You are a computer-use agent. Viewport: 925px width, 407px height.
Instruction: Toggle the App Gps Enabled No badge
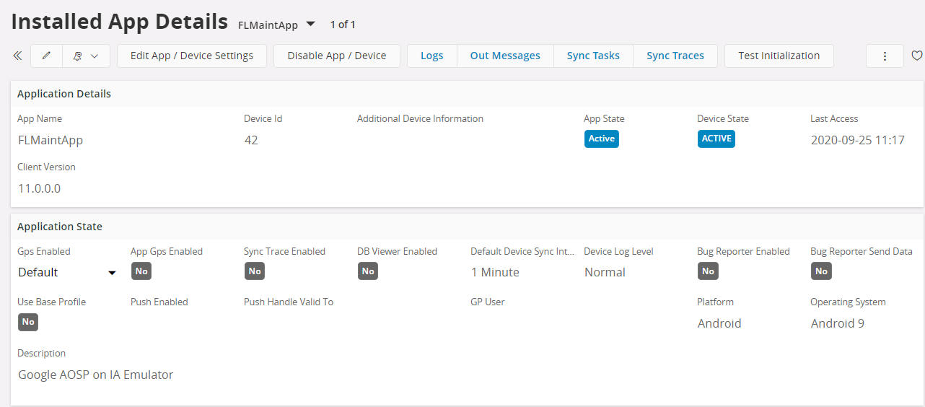[141, 271]
